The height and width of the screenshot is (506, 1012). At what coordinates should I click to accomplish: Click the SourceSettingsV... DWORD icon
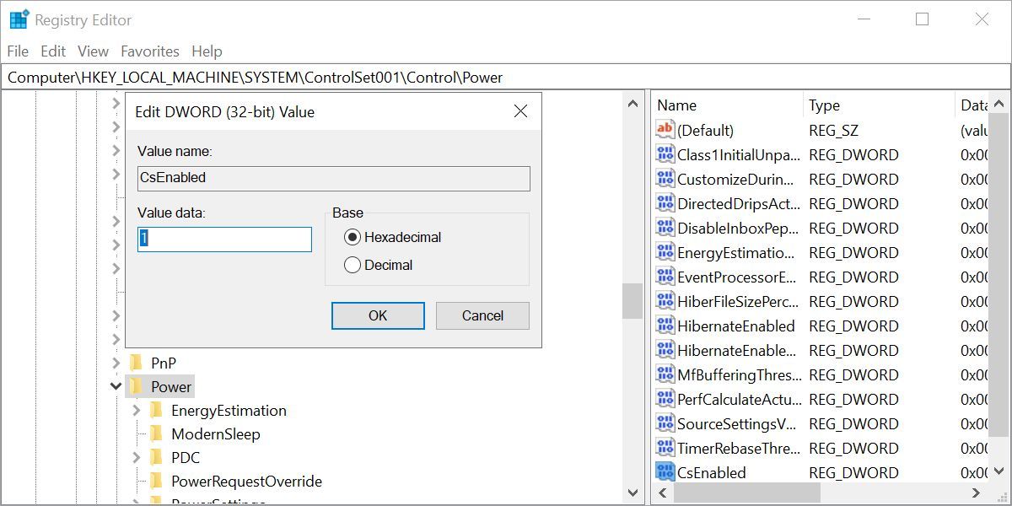point(665,423)
